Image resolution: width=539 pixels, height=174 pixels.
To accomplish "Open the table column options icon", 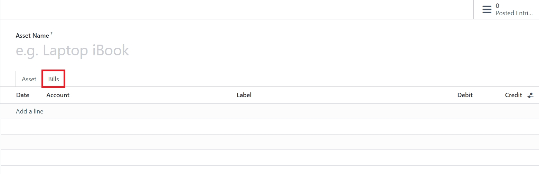I will click(530, 95).
